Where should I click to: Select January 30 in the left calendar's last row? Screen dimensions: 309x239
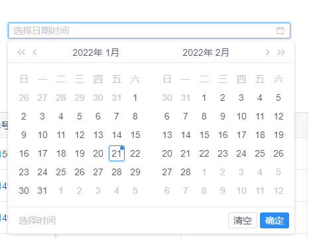(24, 191)
